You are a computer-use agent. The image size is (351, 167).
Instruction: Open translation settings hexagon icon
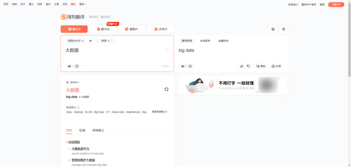tap(284, 29)
